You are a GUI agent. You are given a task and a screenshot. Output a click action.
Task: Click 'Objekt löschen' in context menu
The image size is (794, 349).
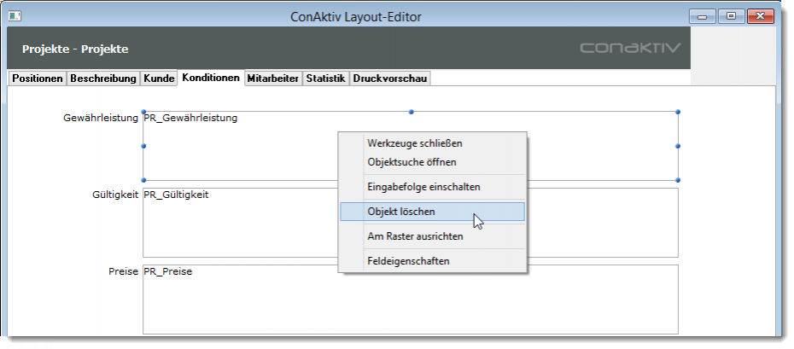(401, 212)
